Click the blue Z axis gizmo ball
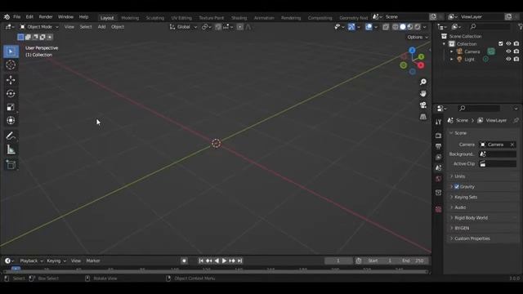523x294 pixels. [x=412, y=51]
